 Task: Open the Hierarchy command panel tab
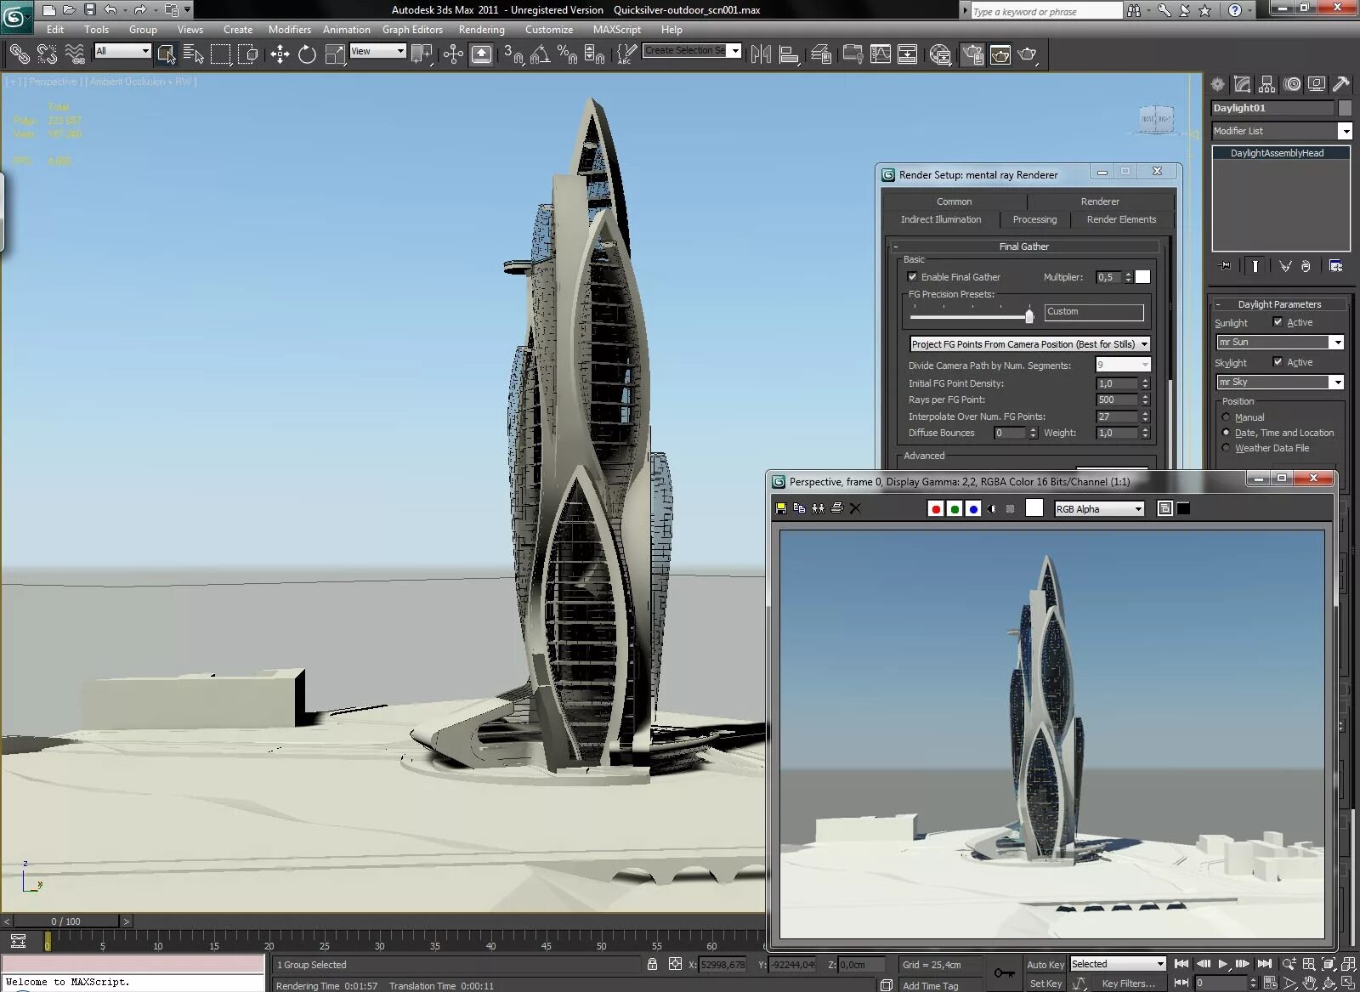(x=1266, y=84)
